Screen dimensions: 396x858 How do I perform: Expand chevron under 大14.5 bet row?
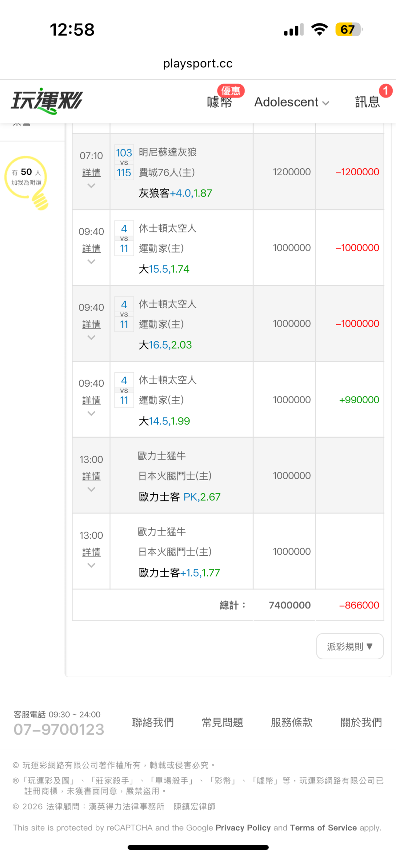(91, 413)
